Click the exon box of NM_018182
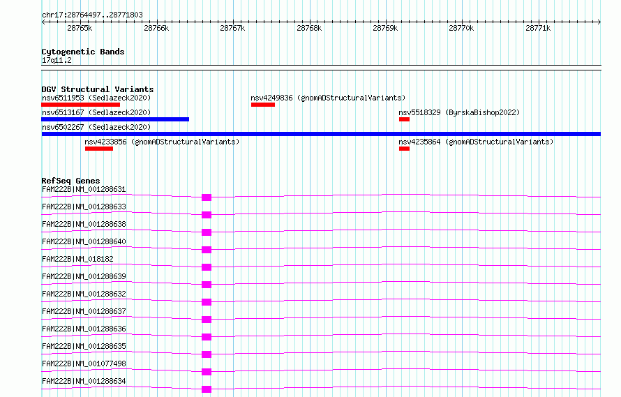Viewport: 621px width, 397px height. (x=207, y=267)
